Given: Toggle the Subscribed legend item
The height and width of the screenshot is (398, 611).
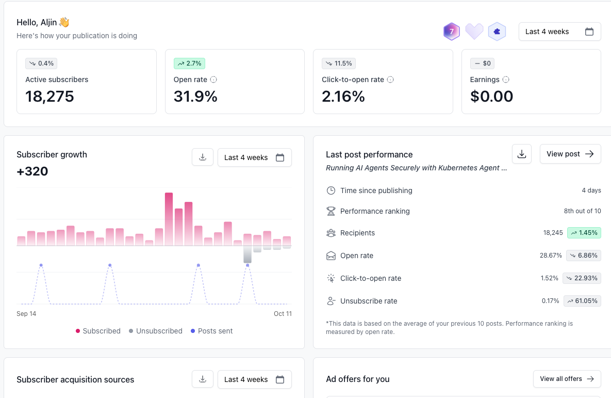Looking at the screenshot, I should (98, 331).
